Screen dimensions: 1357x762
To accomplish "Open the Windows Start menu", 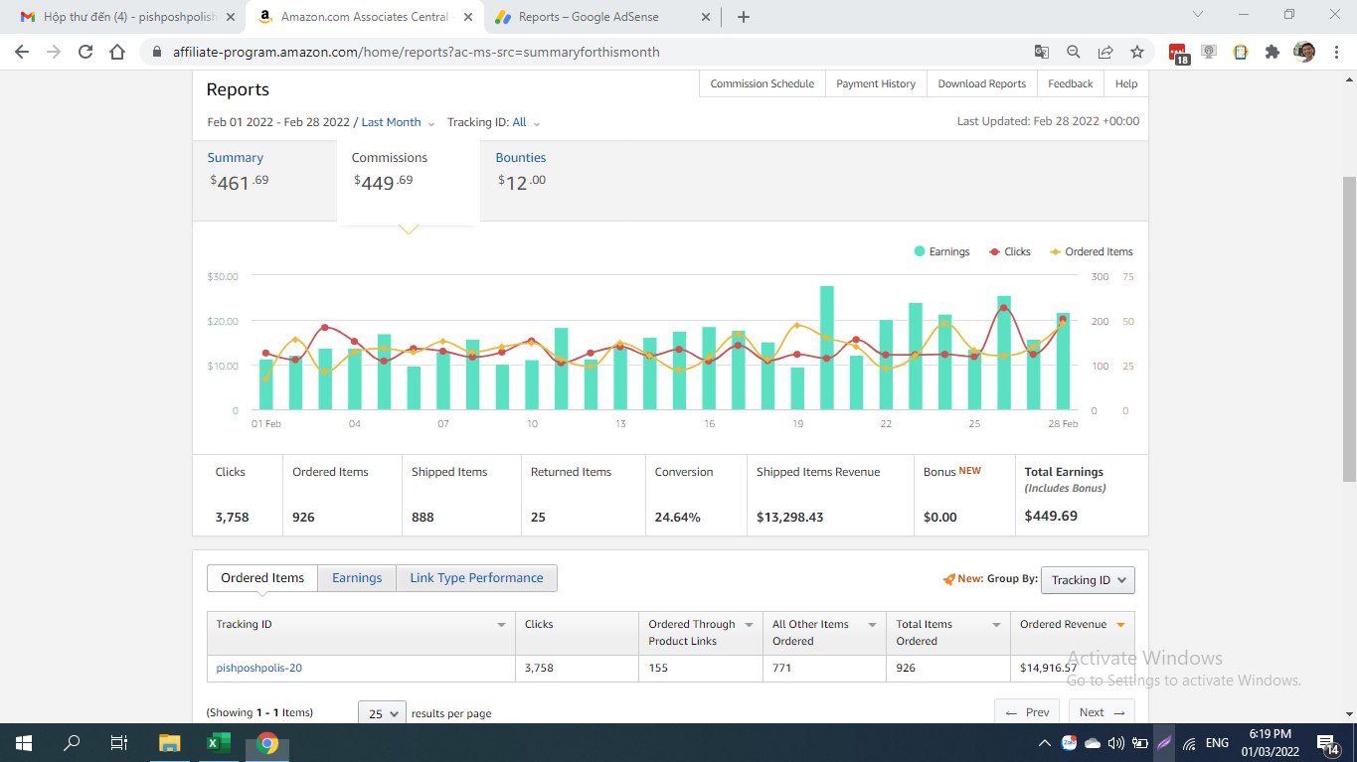I will (x=24, y=742).
